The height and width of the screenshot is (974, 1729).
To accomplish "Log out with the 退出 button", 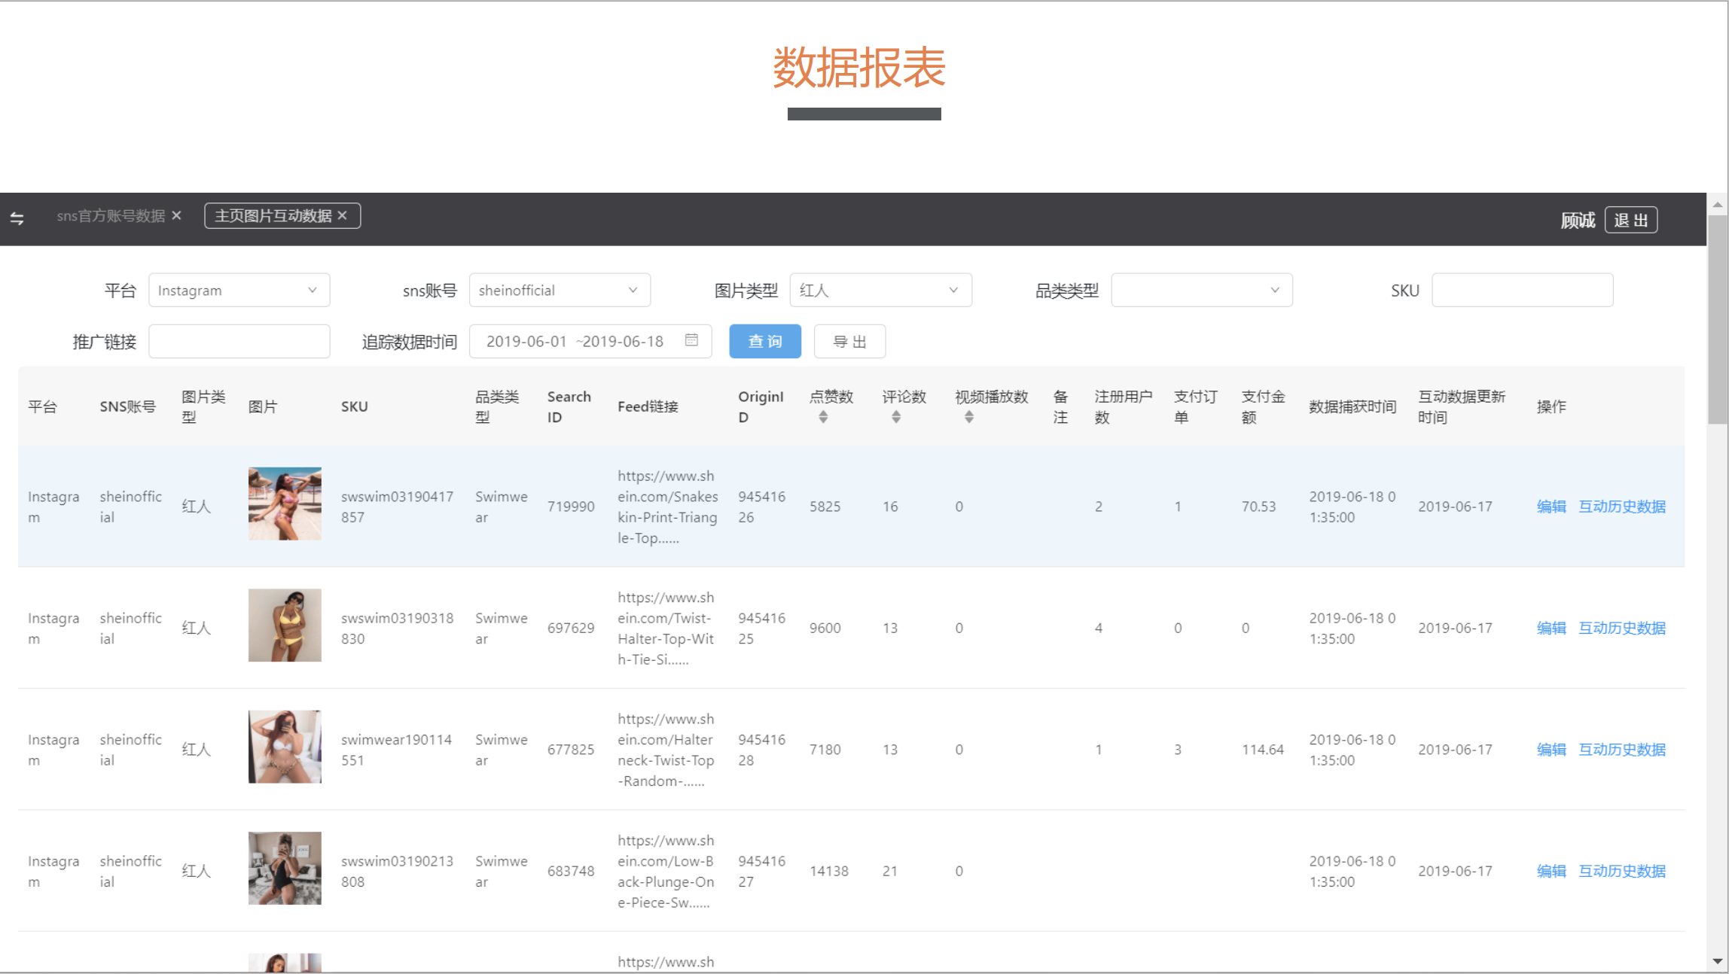I will point(1631,220).
